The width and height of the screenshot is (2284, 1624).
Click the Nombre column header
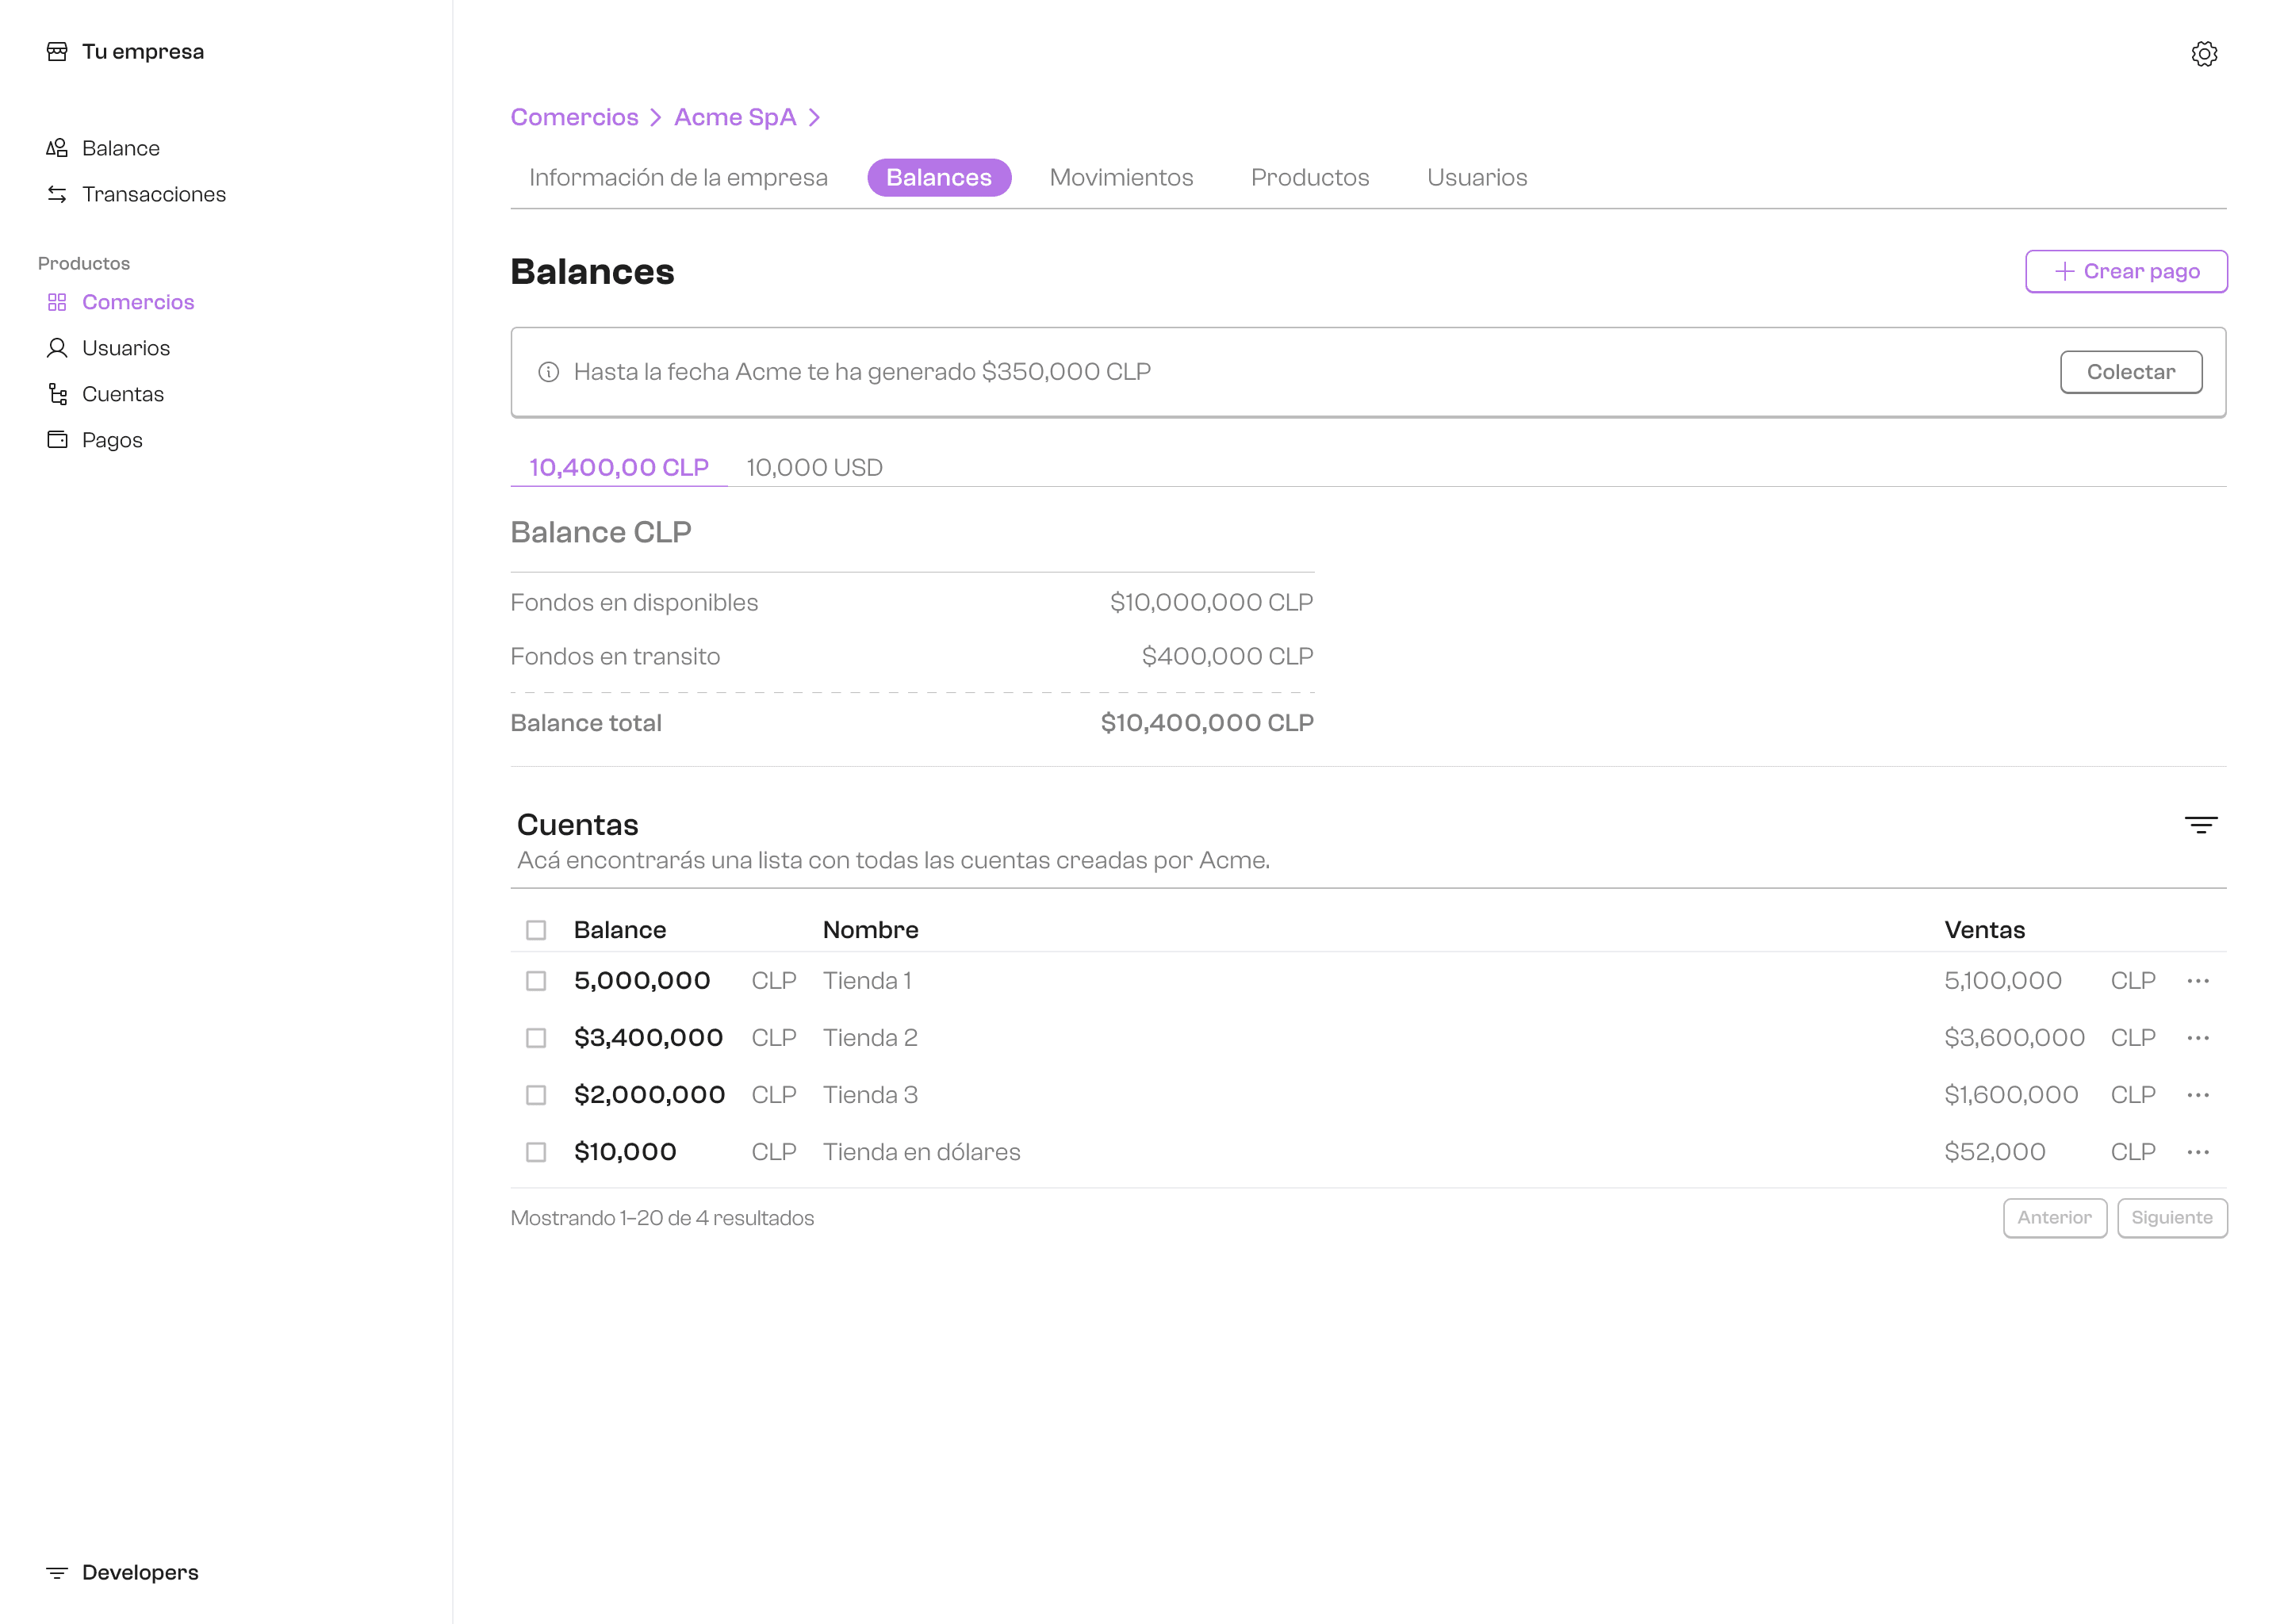tap(870, 930)
